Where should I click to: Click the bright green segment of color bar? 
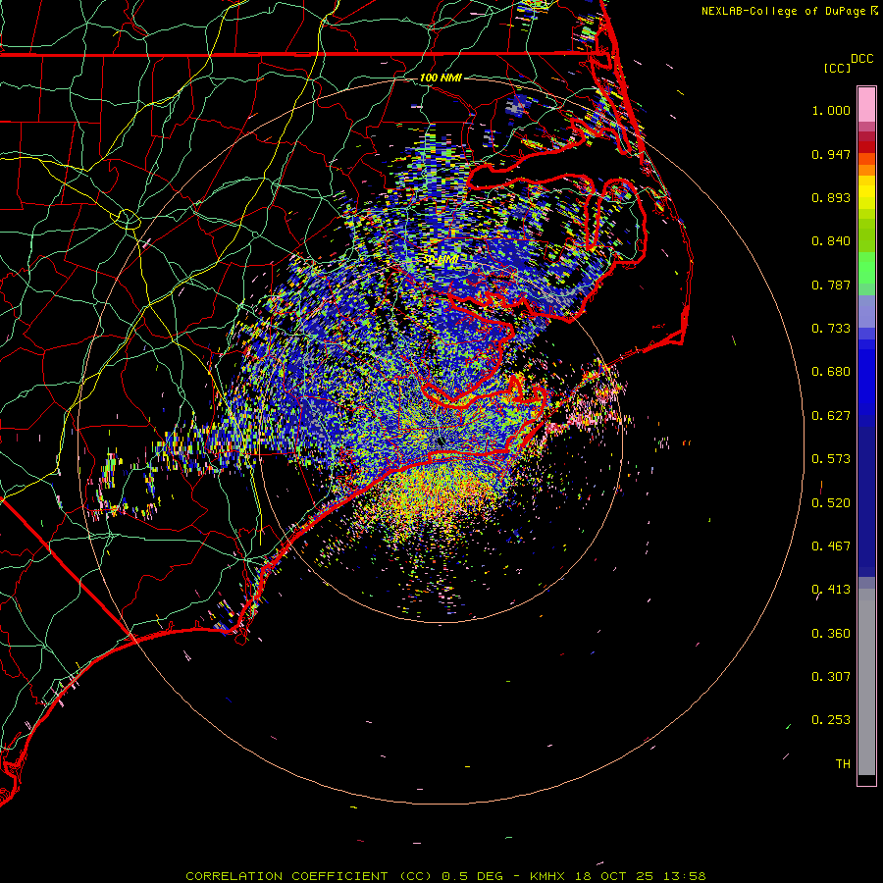click(866, 268)
